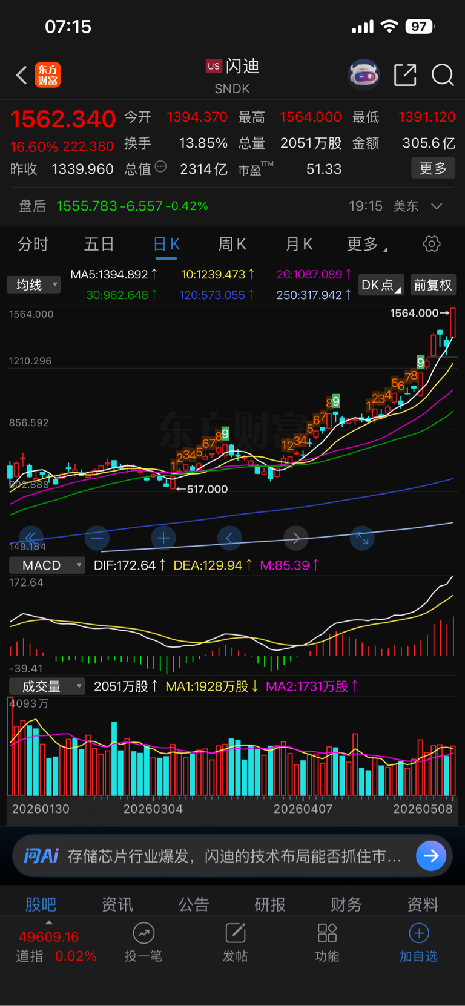Tap the 07:15 status bar clock
The height and width of the screenshot is (1006, 465).
tap(68, 27)
